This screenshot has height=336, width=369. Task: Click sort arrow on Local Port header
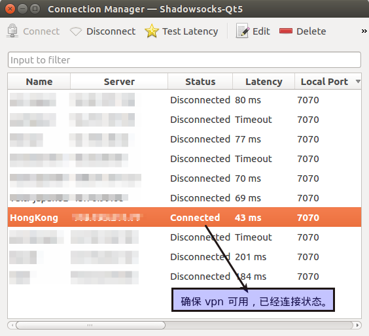point(358,81)
